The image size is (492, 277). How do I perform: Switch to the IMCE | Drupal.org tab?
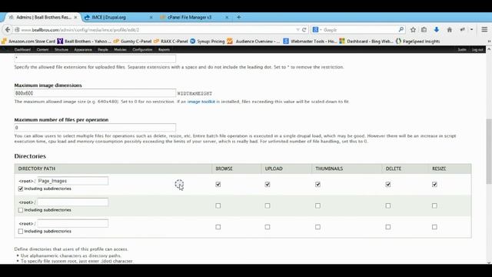118,17
